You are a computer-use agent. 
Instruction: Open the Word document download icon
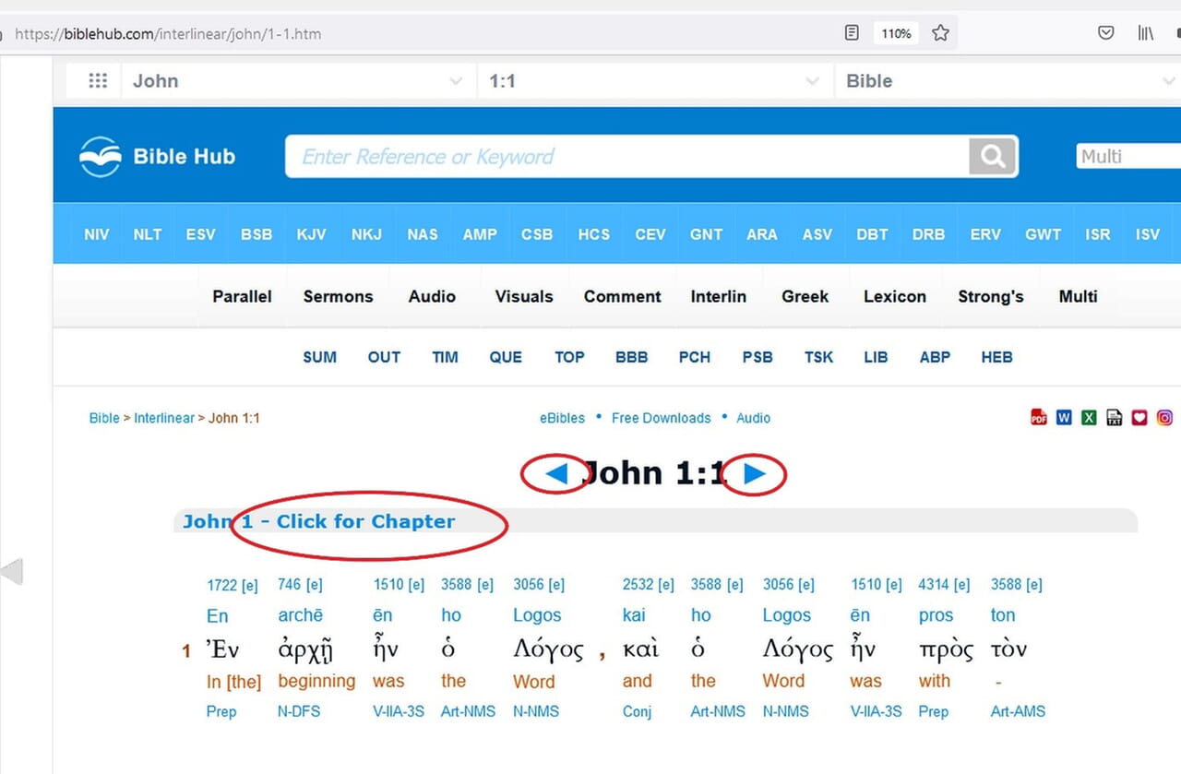[1064, 418]
